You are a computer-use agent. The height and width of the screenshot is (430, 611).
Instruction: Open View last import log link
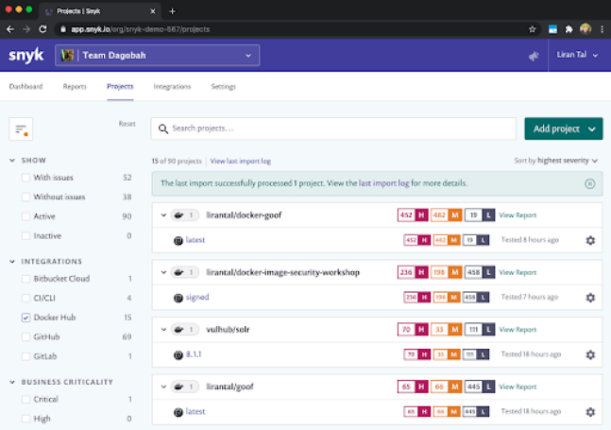(241, 161)
